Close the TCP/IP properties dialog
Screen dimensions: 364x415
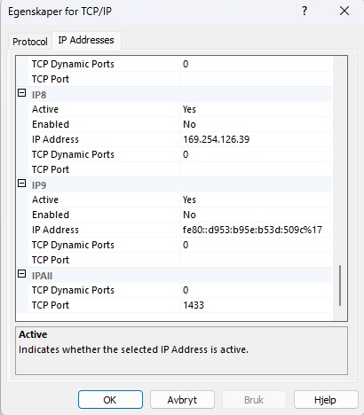coord(344,12)
